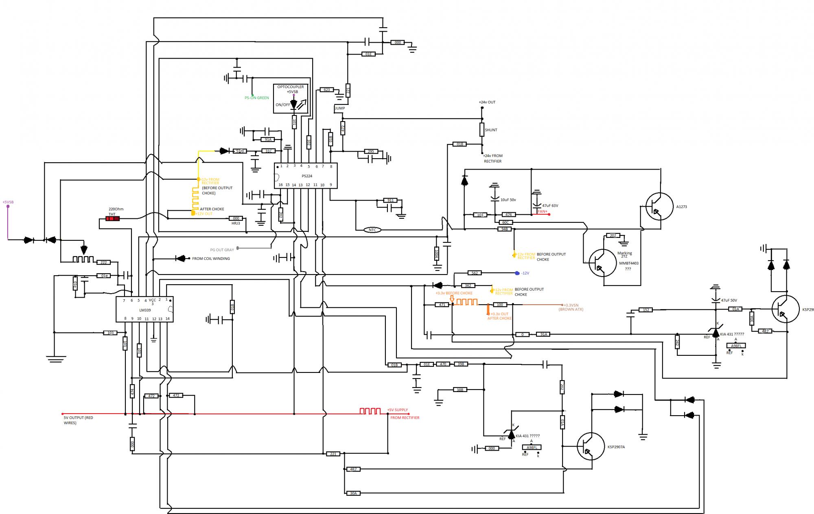Image resolution: width=814 pixels, height=514 pixels.
Task: Select the A1273 transistor symbol
Action: [659, 207]
